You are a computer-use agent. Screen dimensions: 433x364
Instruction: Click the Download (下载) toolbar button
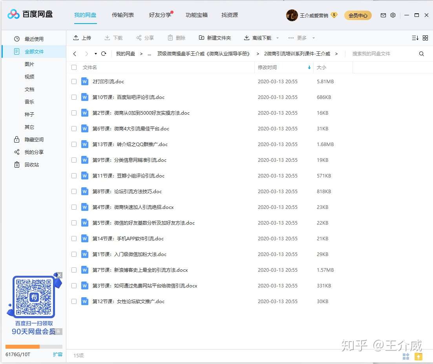(x=113, y=38)
